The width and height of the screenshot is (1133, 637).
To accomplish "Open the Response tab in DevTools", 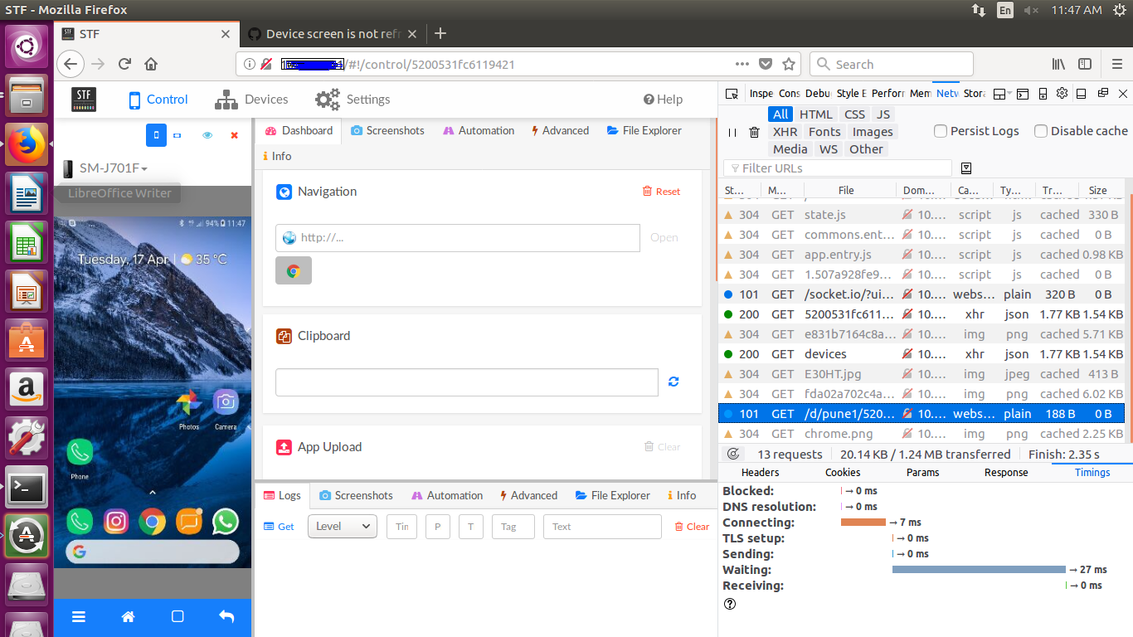I will [x=1005, y=472].
